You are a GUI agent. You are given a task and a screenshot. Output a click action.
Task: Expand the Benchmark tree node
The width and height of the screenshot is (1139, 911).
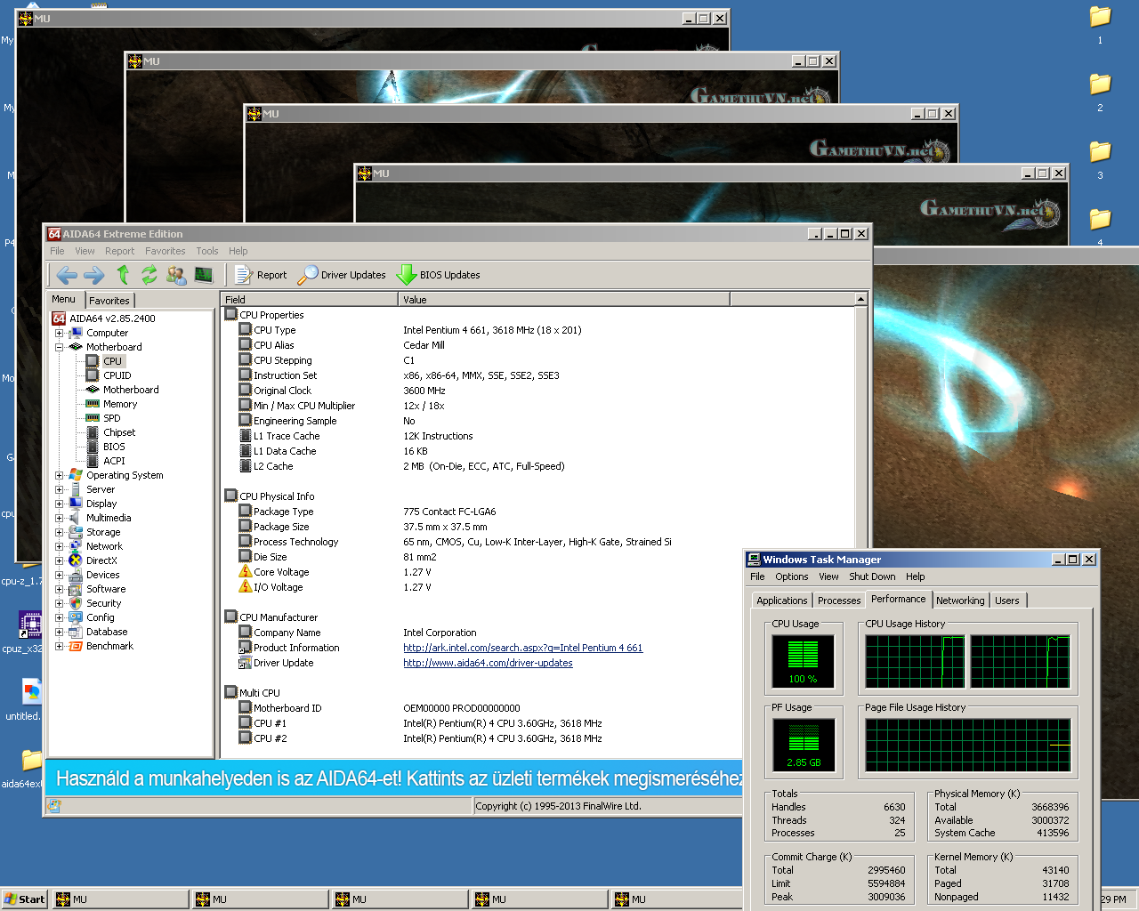click(59, 646)
